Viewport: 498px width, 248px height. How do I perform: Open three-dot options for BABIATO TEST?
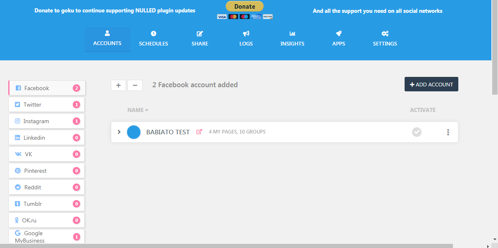pos(448,132)
